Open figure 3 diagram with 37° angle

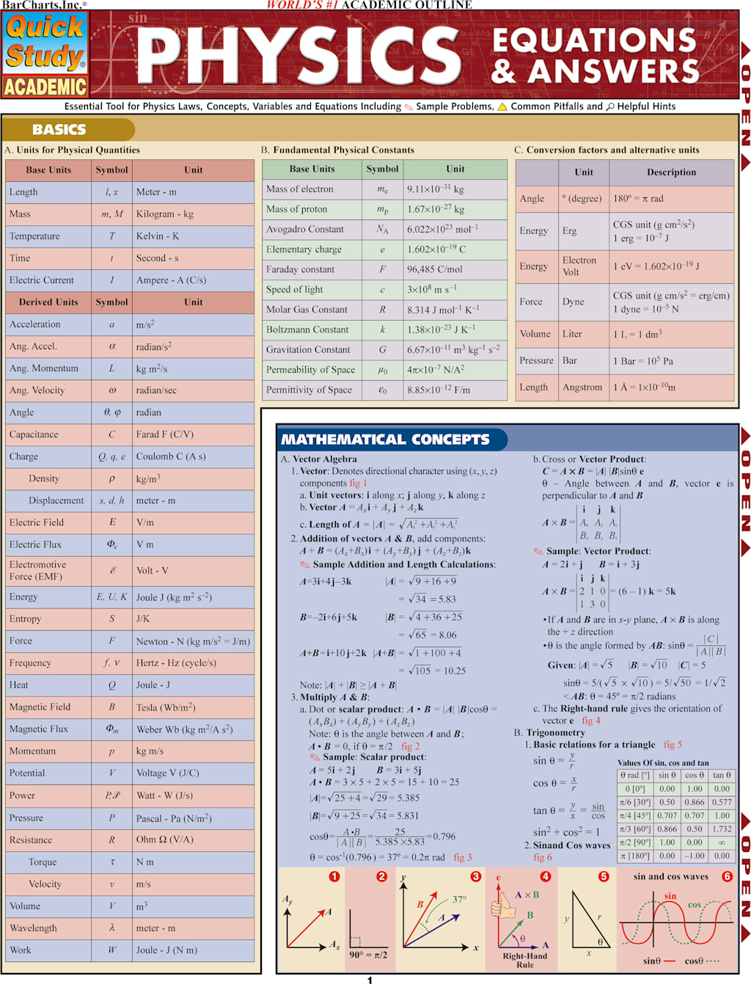click(439, 921)
